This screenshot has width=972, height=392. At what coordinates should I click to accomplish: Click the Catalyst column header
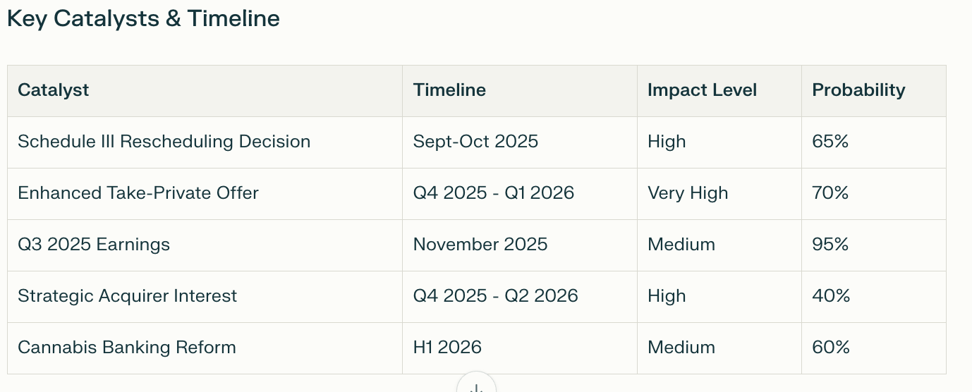[x=54, y=90]
